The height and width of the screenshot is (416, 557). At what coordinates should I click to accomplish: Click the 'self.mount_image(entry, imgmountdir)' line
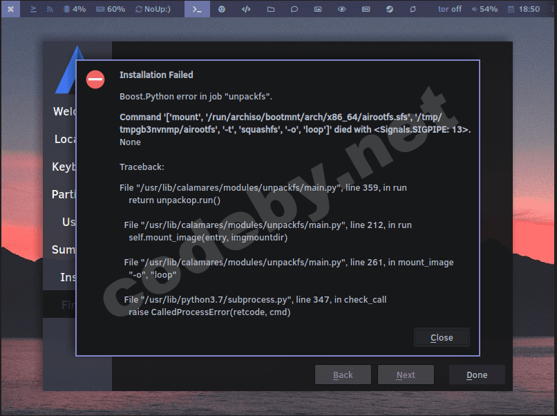pos(208,237)
